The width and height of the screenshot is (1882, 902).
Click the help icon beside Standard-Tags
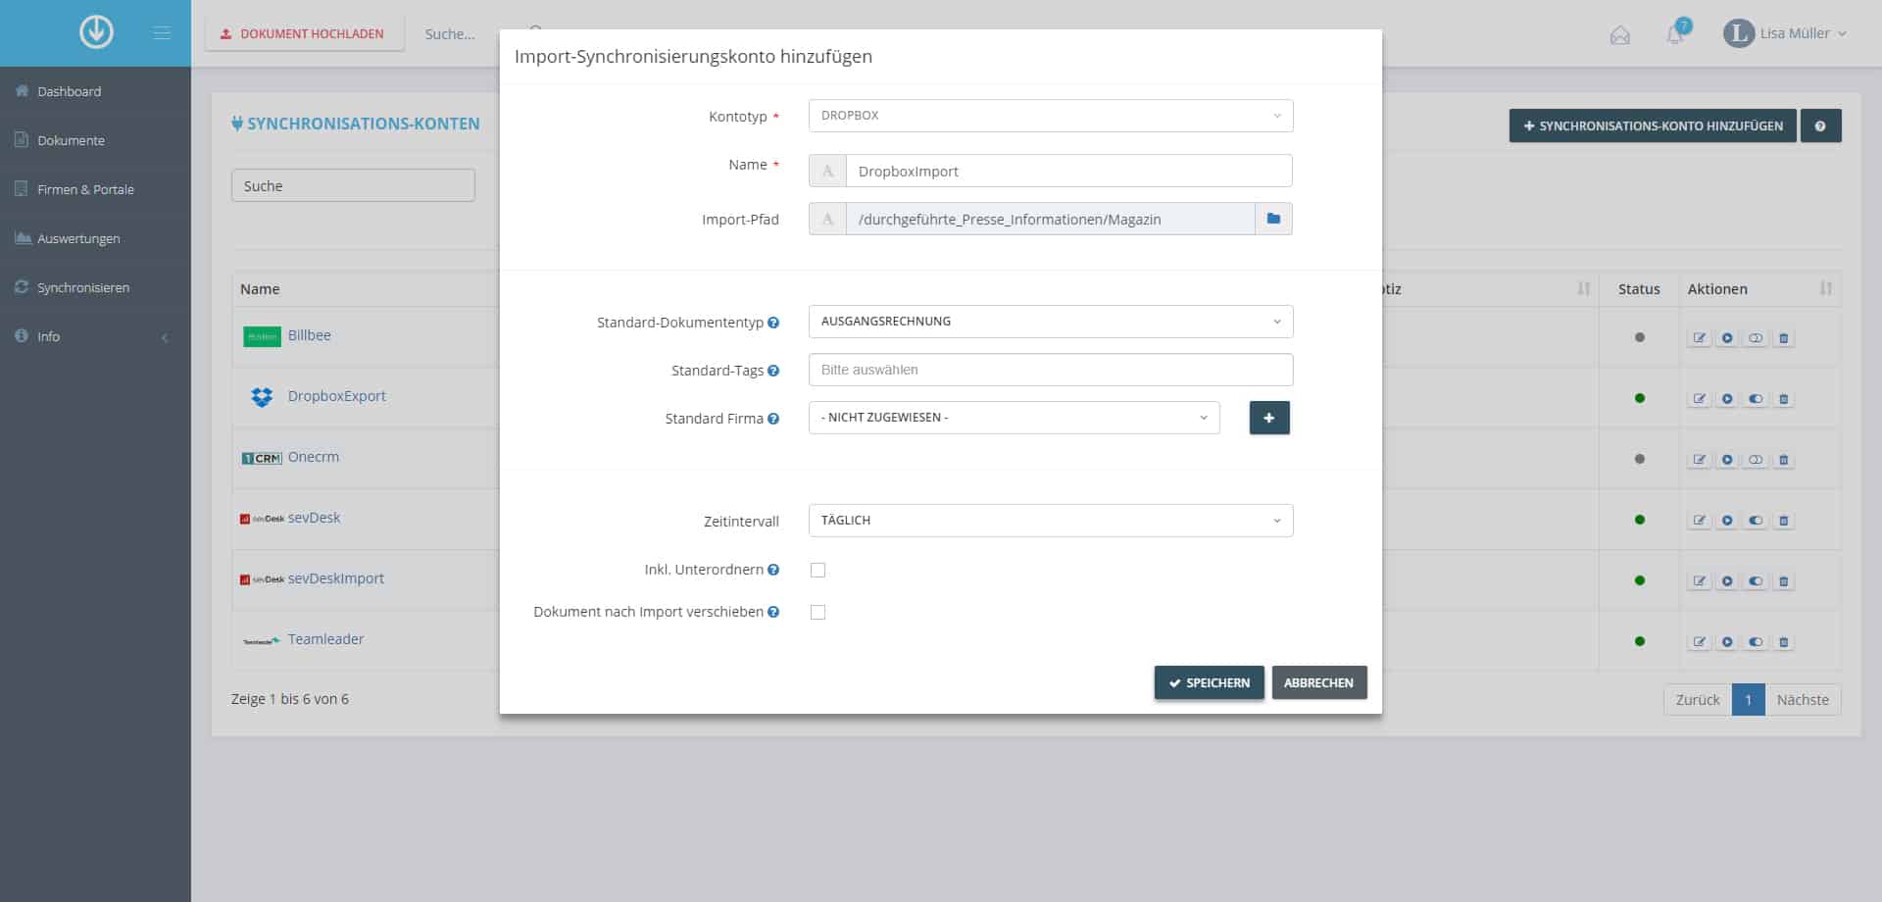(x=773, y=371)
